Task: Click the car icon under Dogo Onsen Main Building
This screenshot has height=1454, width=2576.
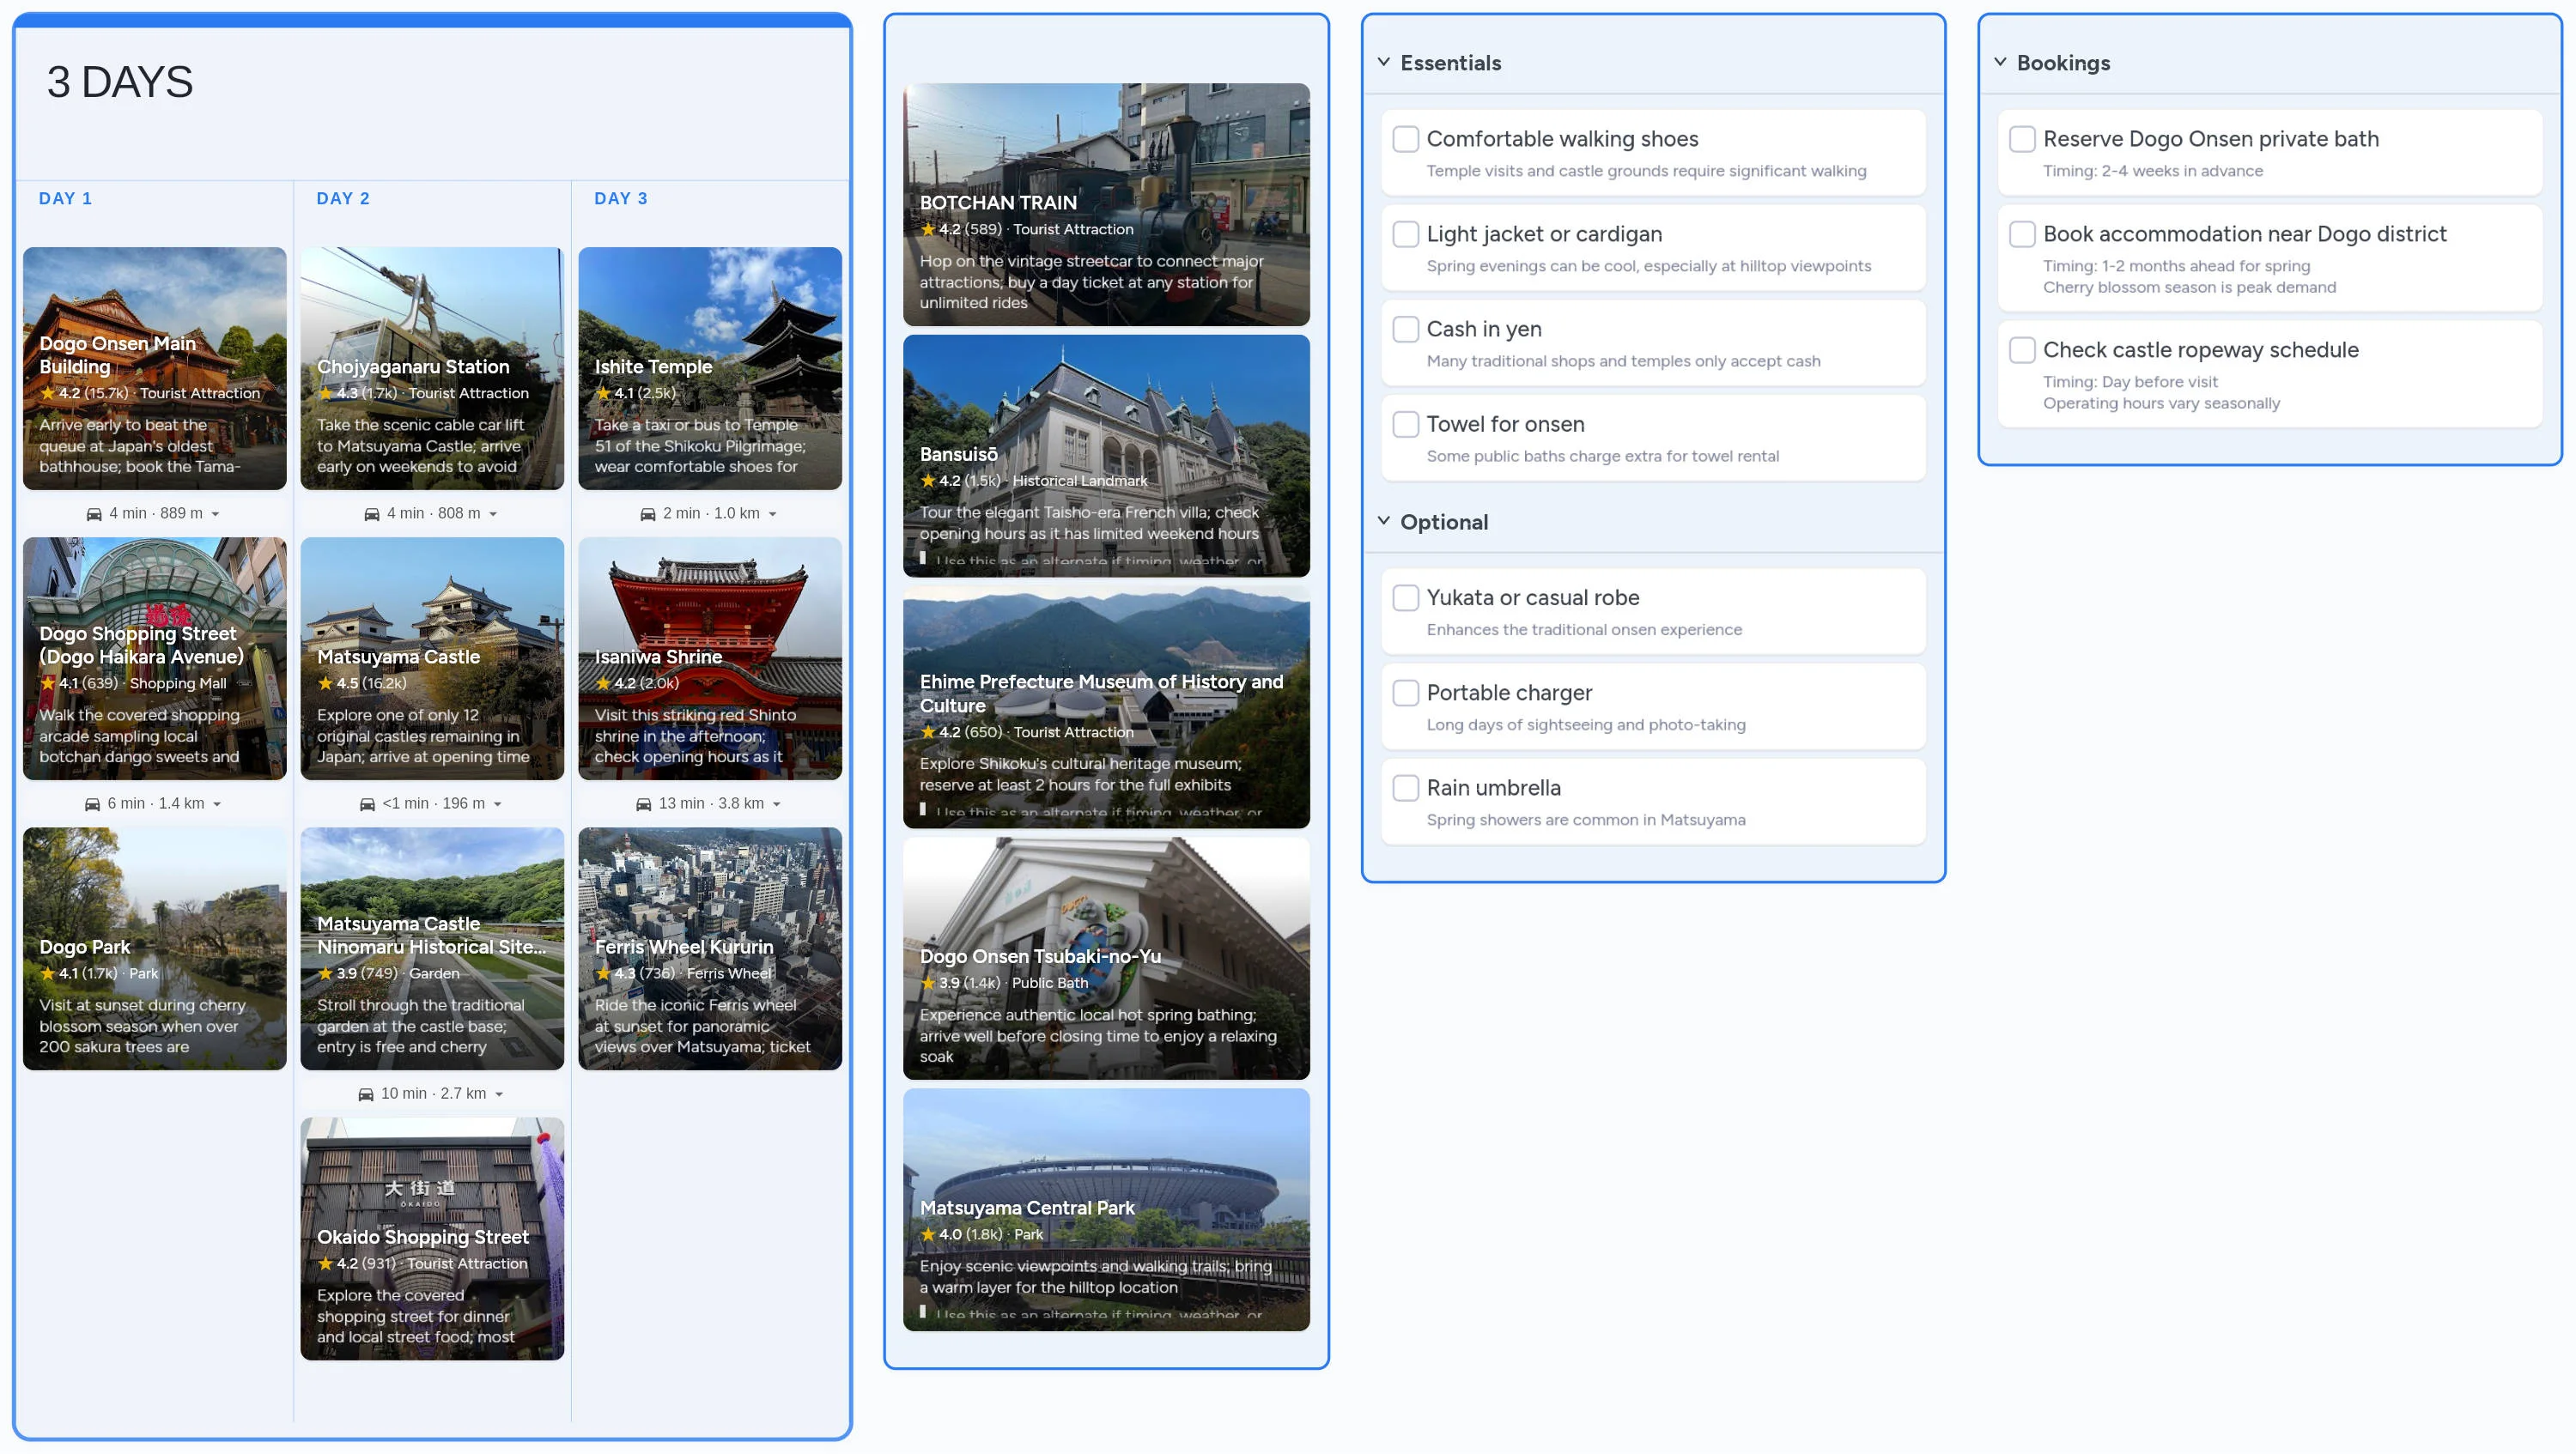Action: 94,512
